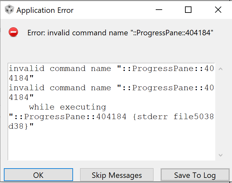Click the OK button

point(38,175)
